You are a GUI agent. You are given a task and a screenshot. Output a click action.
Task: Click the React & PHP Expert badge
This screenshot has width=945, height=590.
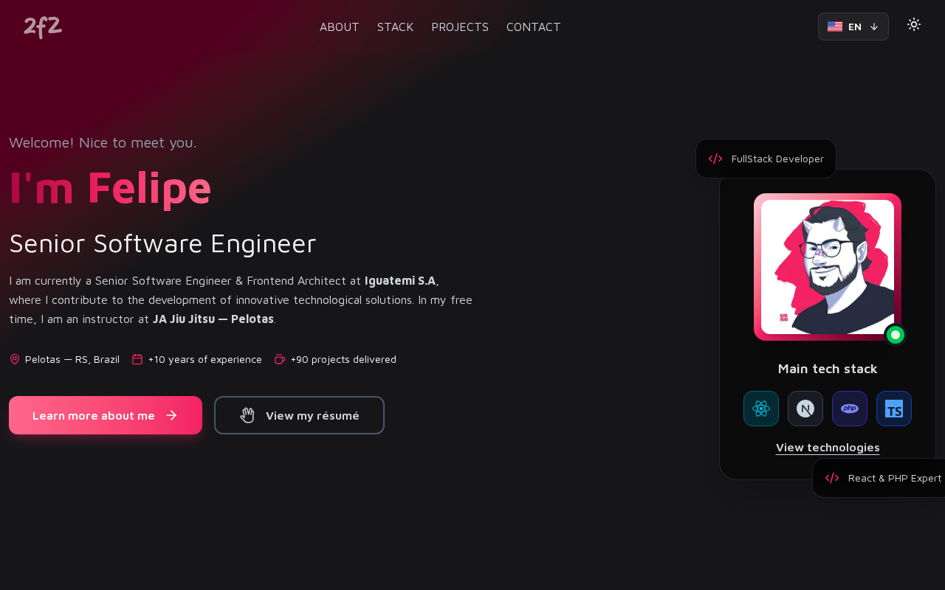[x=879, y=478]
